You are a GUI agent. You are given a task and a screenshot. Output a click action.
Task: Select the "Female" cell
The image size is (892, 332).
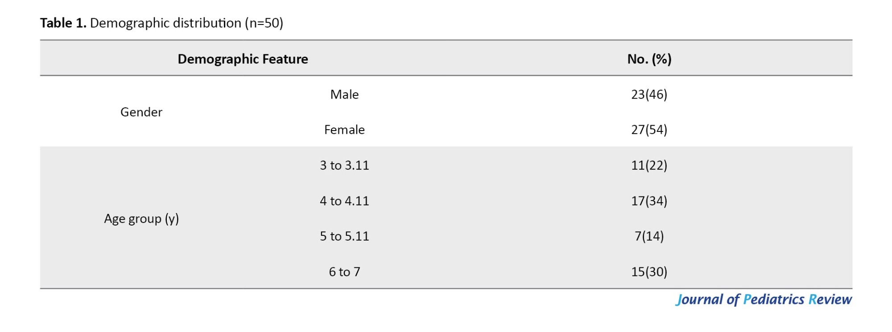344,130
